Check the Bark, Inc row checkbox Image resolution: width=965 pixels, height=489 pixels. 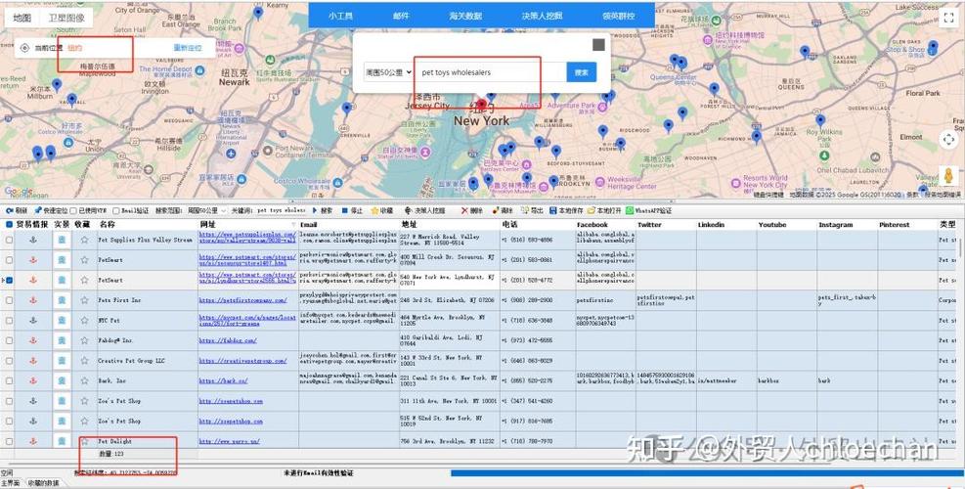[9, 380]
